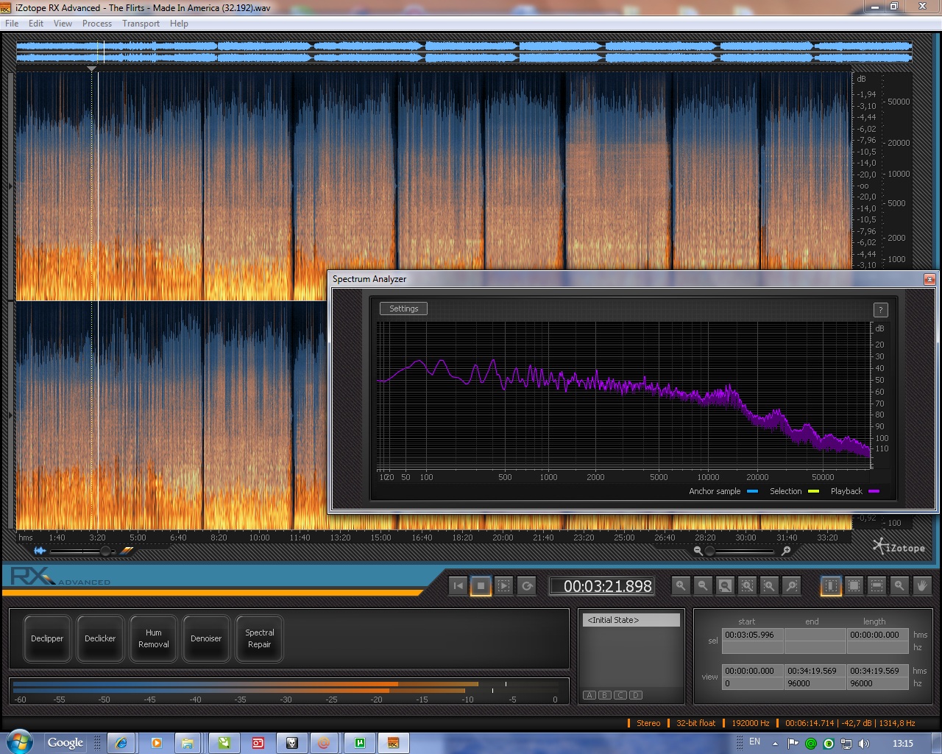942x754 pixels.
Task: Open the Transport menu
Action: tap(141, 24)
